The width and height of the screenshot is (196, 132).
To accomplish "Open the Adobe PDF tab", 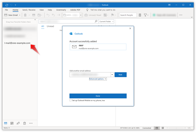I will pyautogui.click(x=75, y=10).
